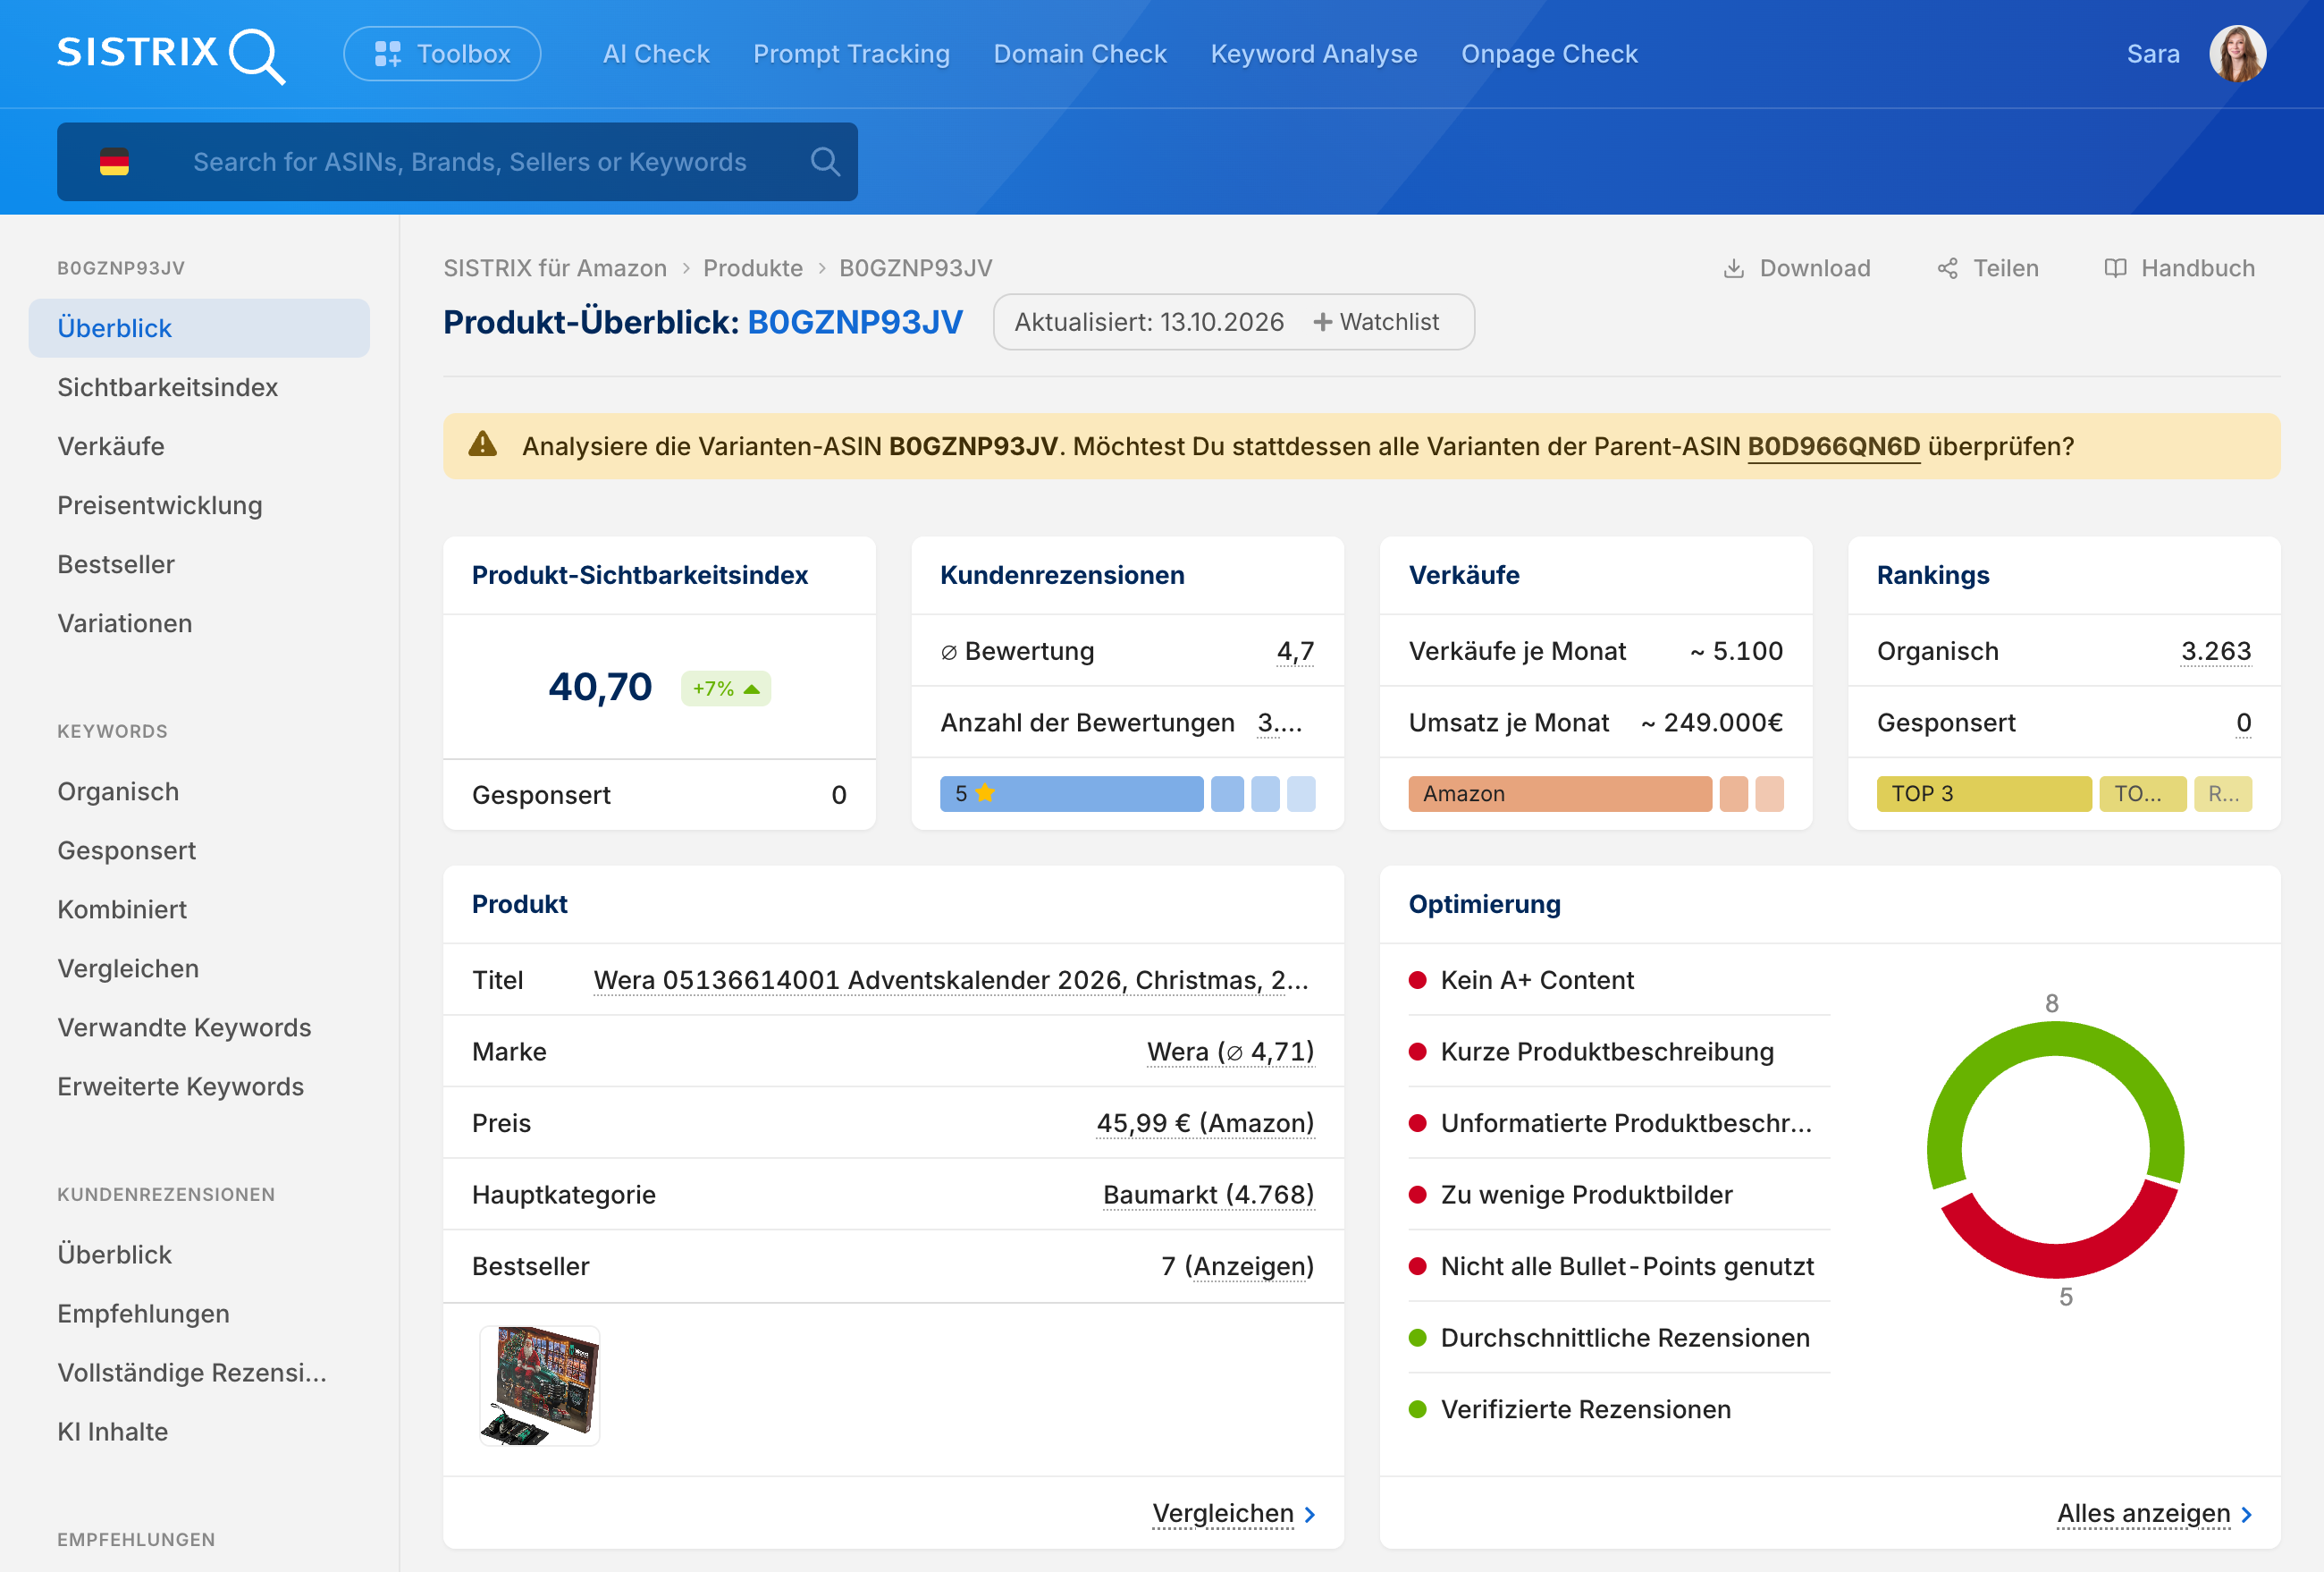Click Sara's profile avatar
Image resolution: width=2324 pixels, height=1572 pixels.
[2237, 54]
